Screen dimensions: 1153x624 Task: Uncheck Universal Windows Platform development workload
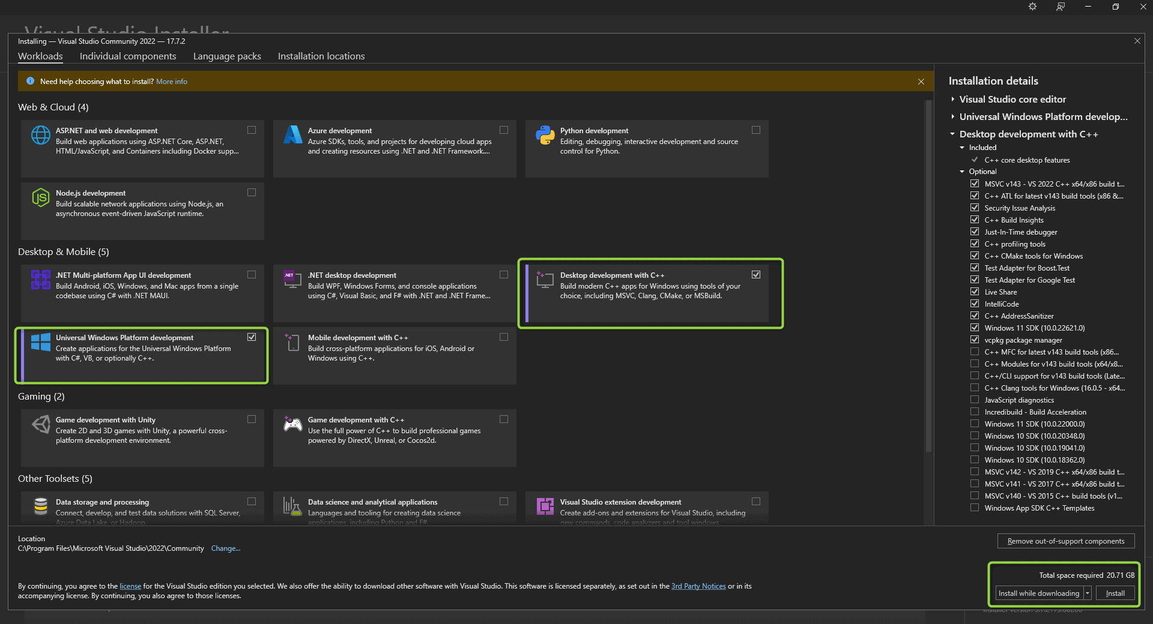pos(252,337)
